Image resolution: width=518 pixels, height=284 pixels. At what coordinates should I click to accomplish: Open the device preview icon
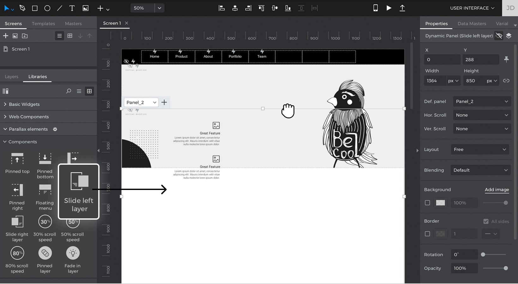pos(376,8)
